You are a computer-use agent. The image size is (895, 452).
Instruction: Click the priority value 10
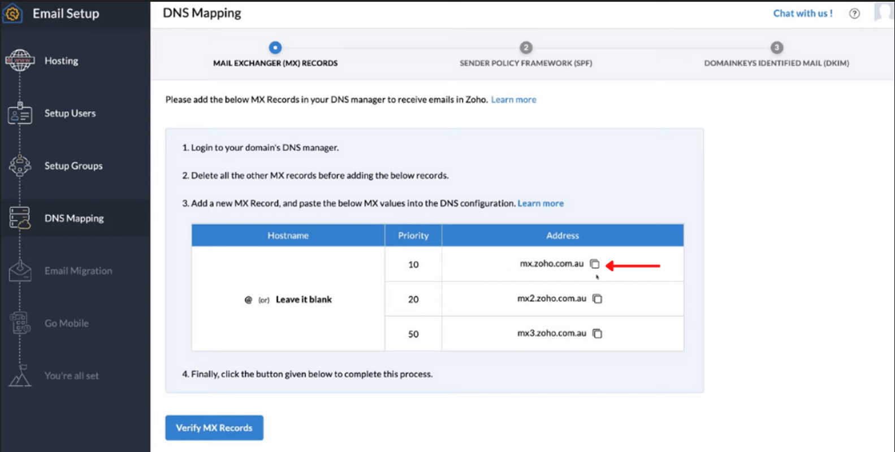413,264
